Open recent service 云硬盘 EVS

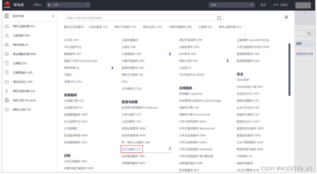click(205, 27)
